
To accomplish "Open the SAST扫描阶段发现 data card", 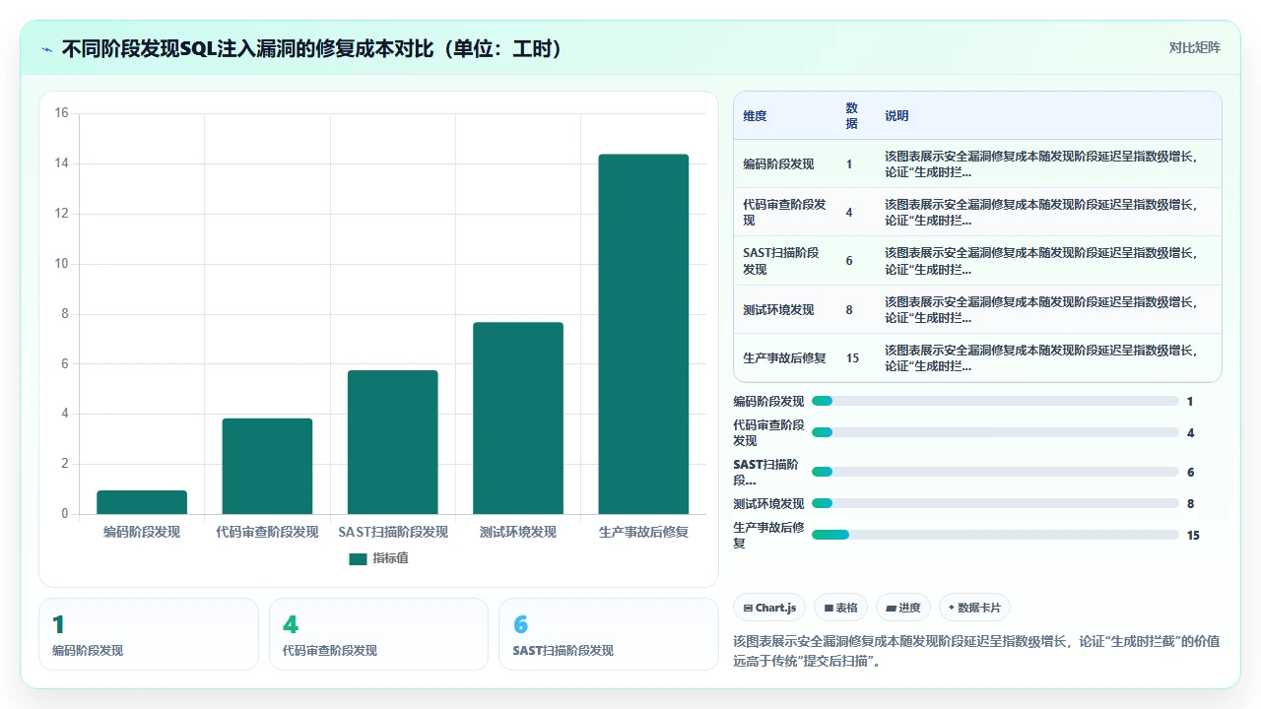I will pyautogui.click(x=609, y=634).
